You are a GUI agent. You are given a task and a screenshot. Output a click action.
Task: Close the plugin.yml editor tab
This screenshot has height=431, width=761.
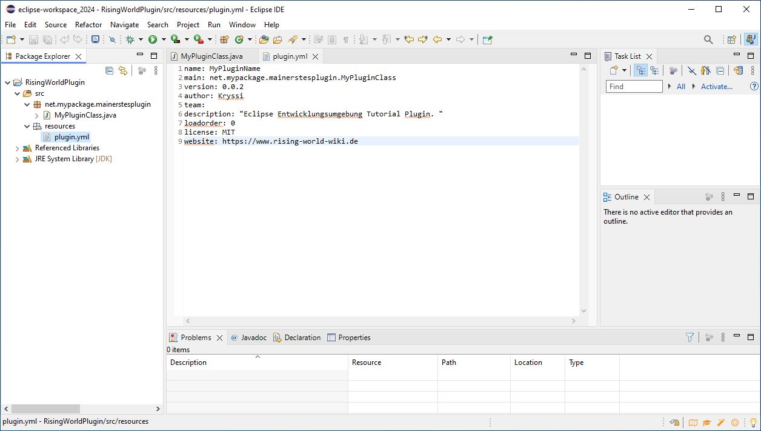[x=315, y=56]
